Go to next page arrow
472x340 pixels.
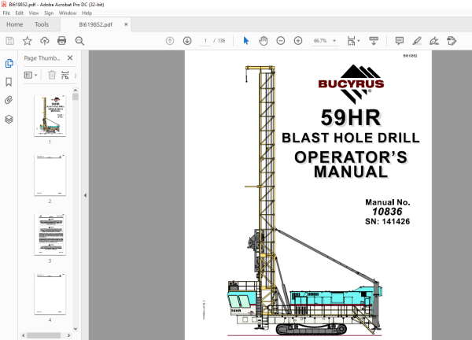(187, 41)
